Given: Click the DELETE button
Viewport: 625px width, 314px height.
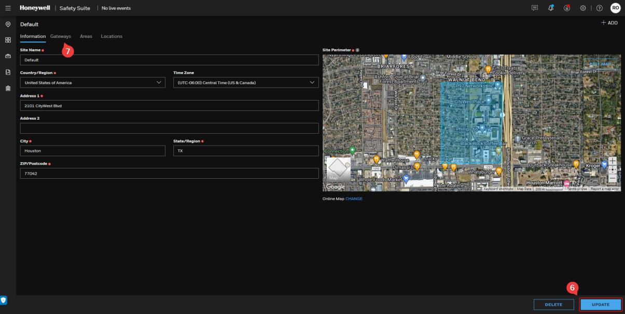Looking at the screenshot, I should pyautogui.click(x=554, y=305).
